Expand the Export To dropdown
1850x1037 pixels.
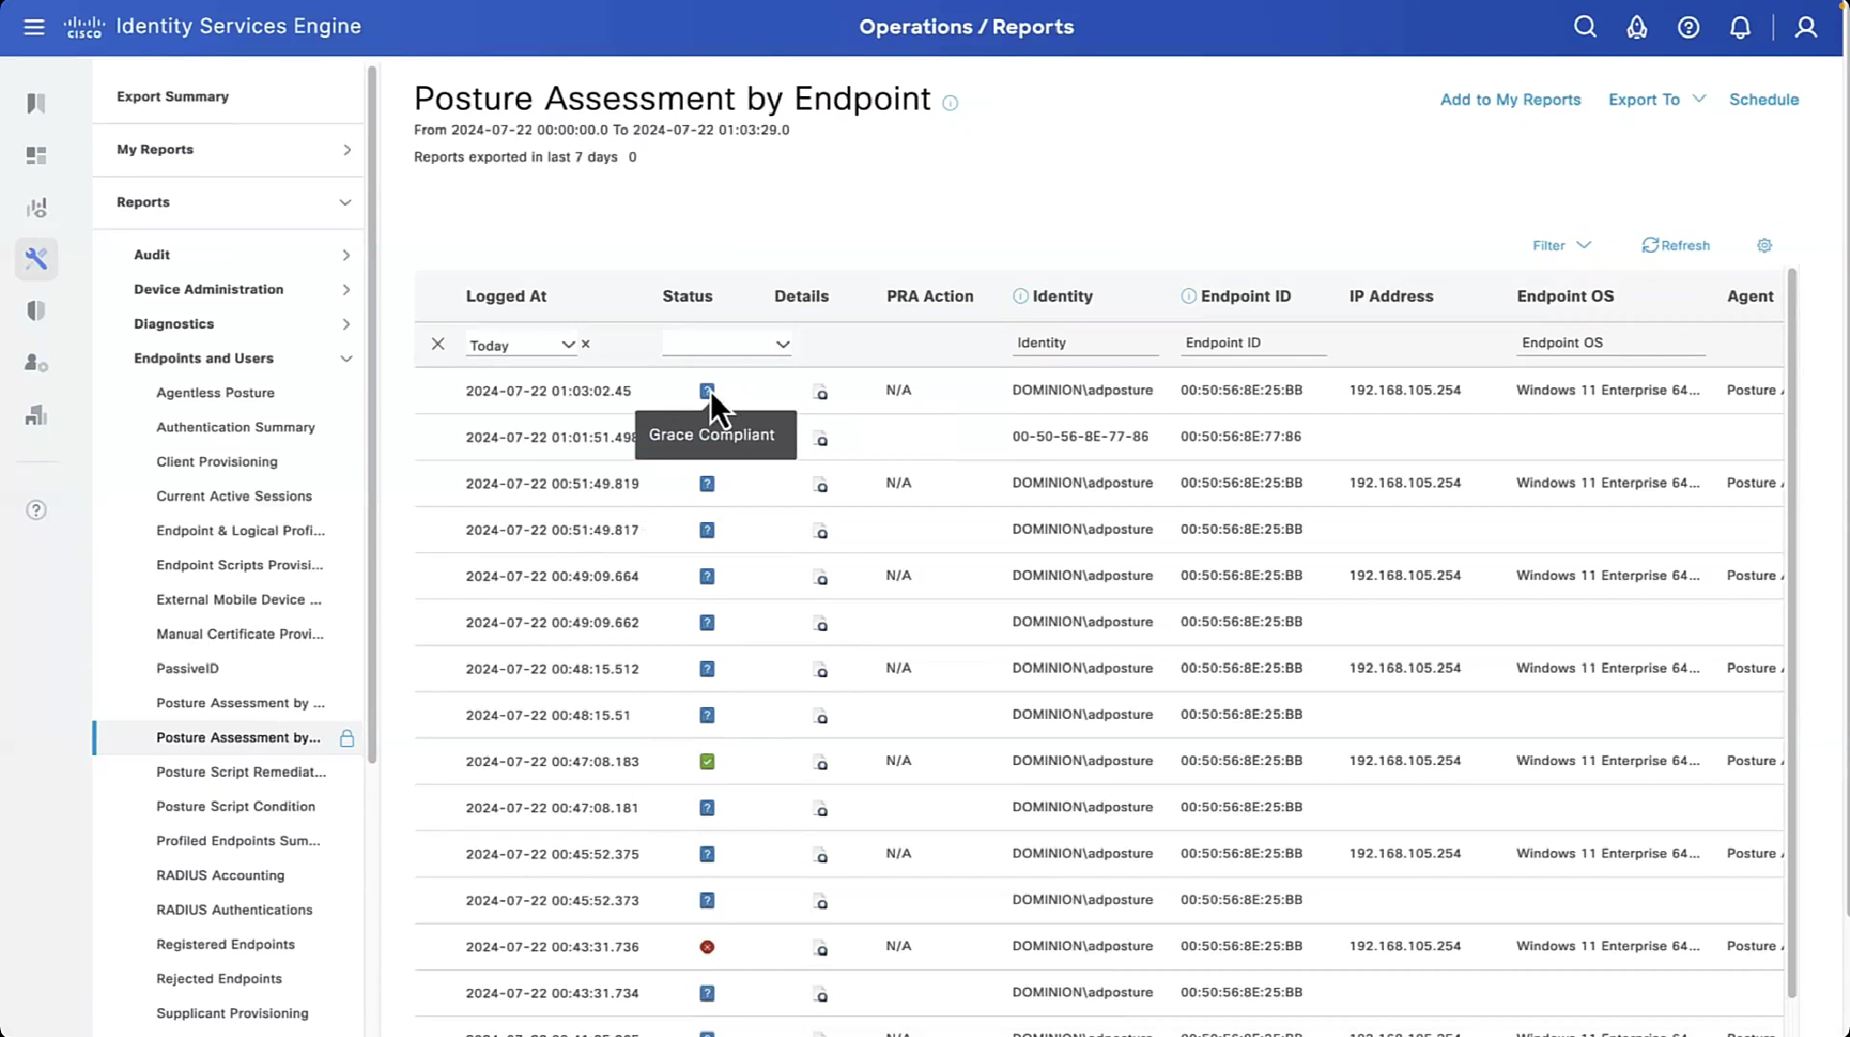pyautogui.click(x=1657, y=100)
